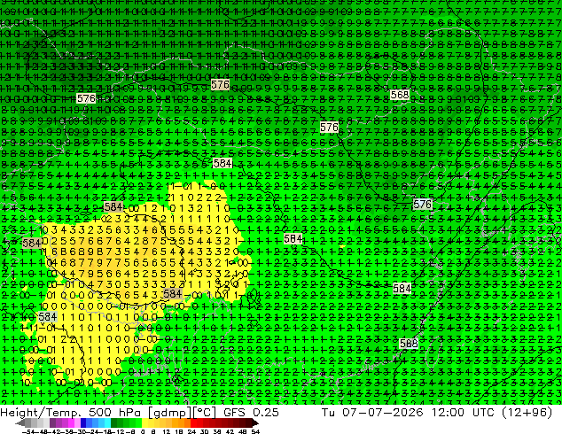Click the positive 54 colorbar tick label
Viewport: 562px width, 434px height.
255,432
